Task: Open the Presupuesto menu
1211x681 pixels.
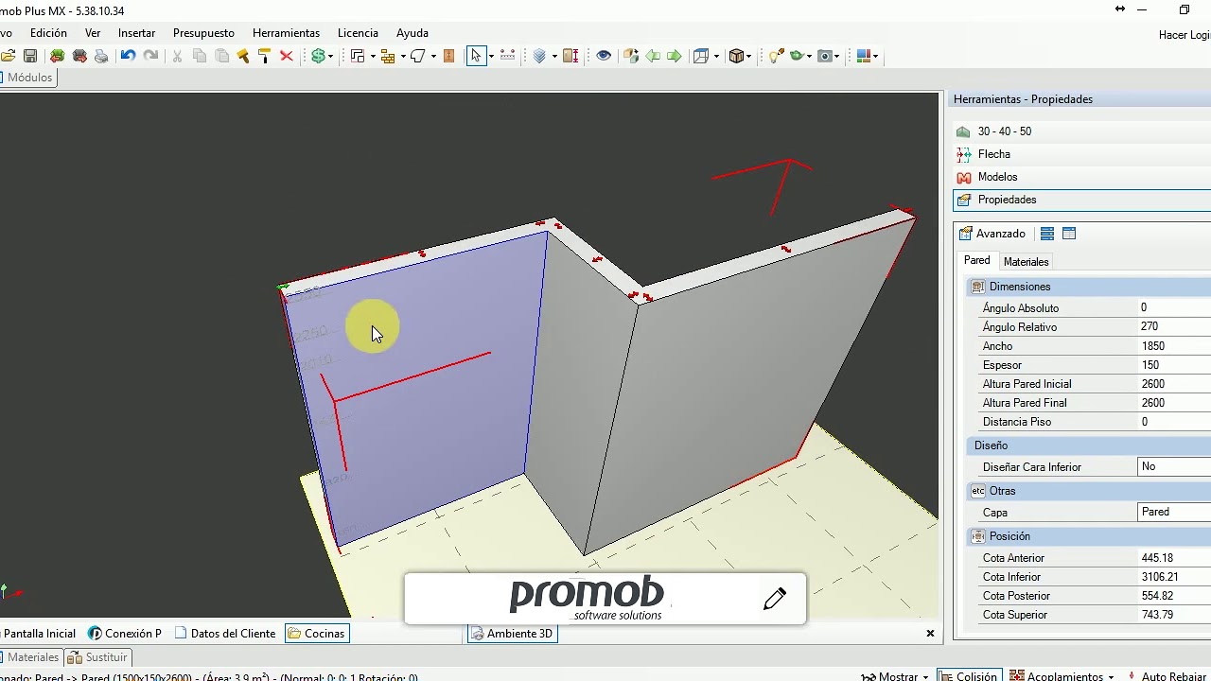Action: [203, 33]
